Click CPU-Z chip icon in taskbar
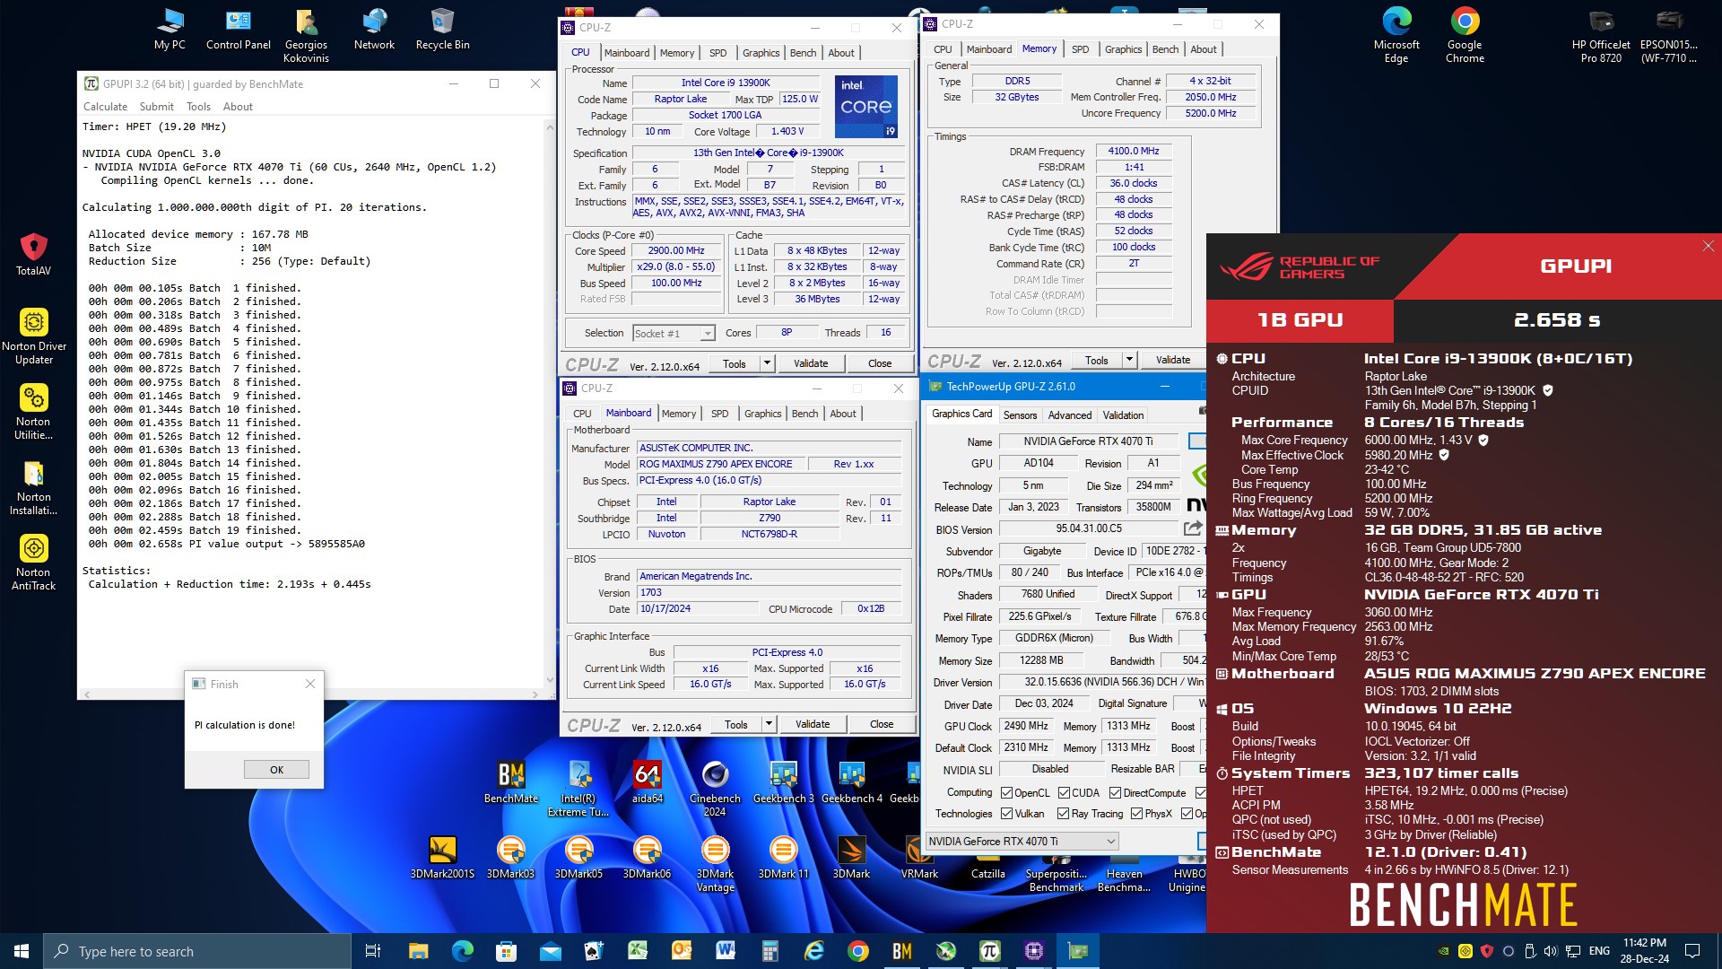The width and height of the screenshot is (1722, 969). 1034,951
